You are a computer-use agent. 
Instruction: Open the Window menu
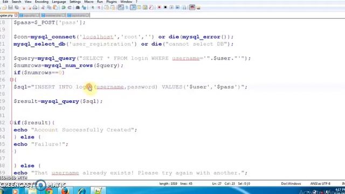[126, 2]
